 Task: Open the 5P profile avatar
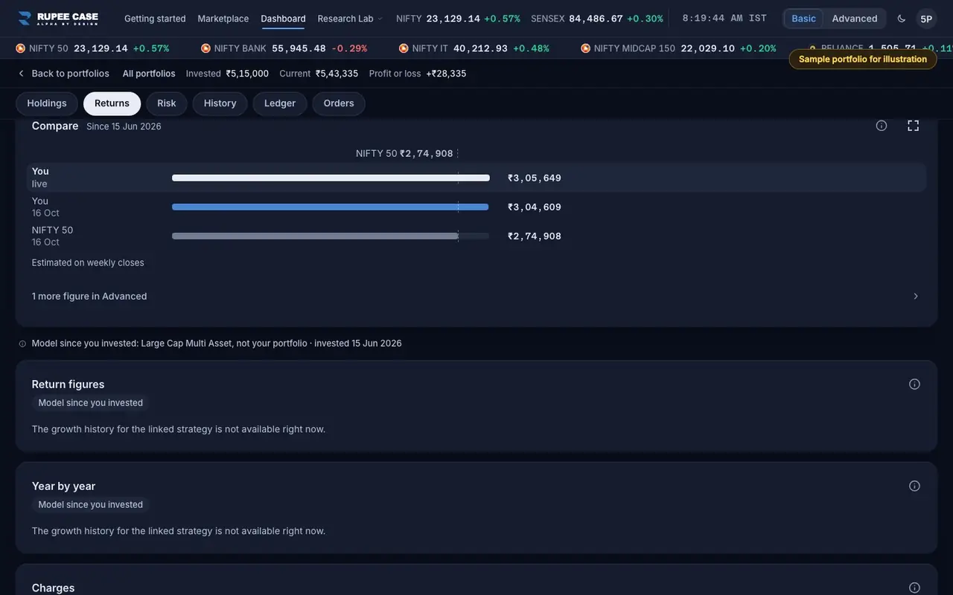point(926,19)
